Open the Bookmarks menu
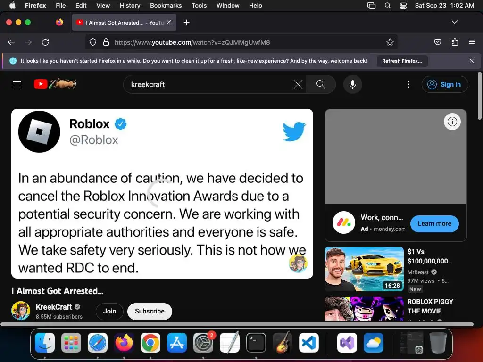This screenshot has width=483, height=362. [x=166, y=6]
